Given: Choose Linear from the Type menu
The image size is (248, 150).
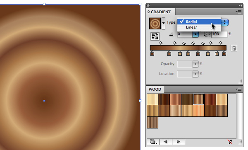Looking at the screenshot, I should click(x=199, y=27).
